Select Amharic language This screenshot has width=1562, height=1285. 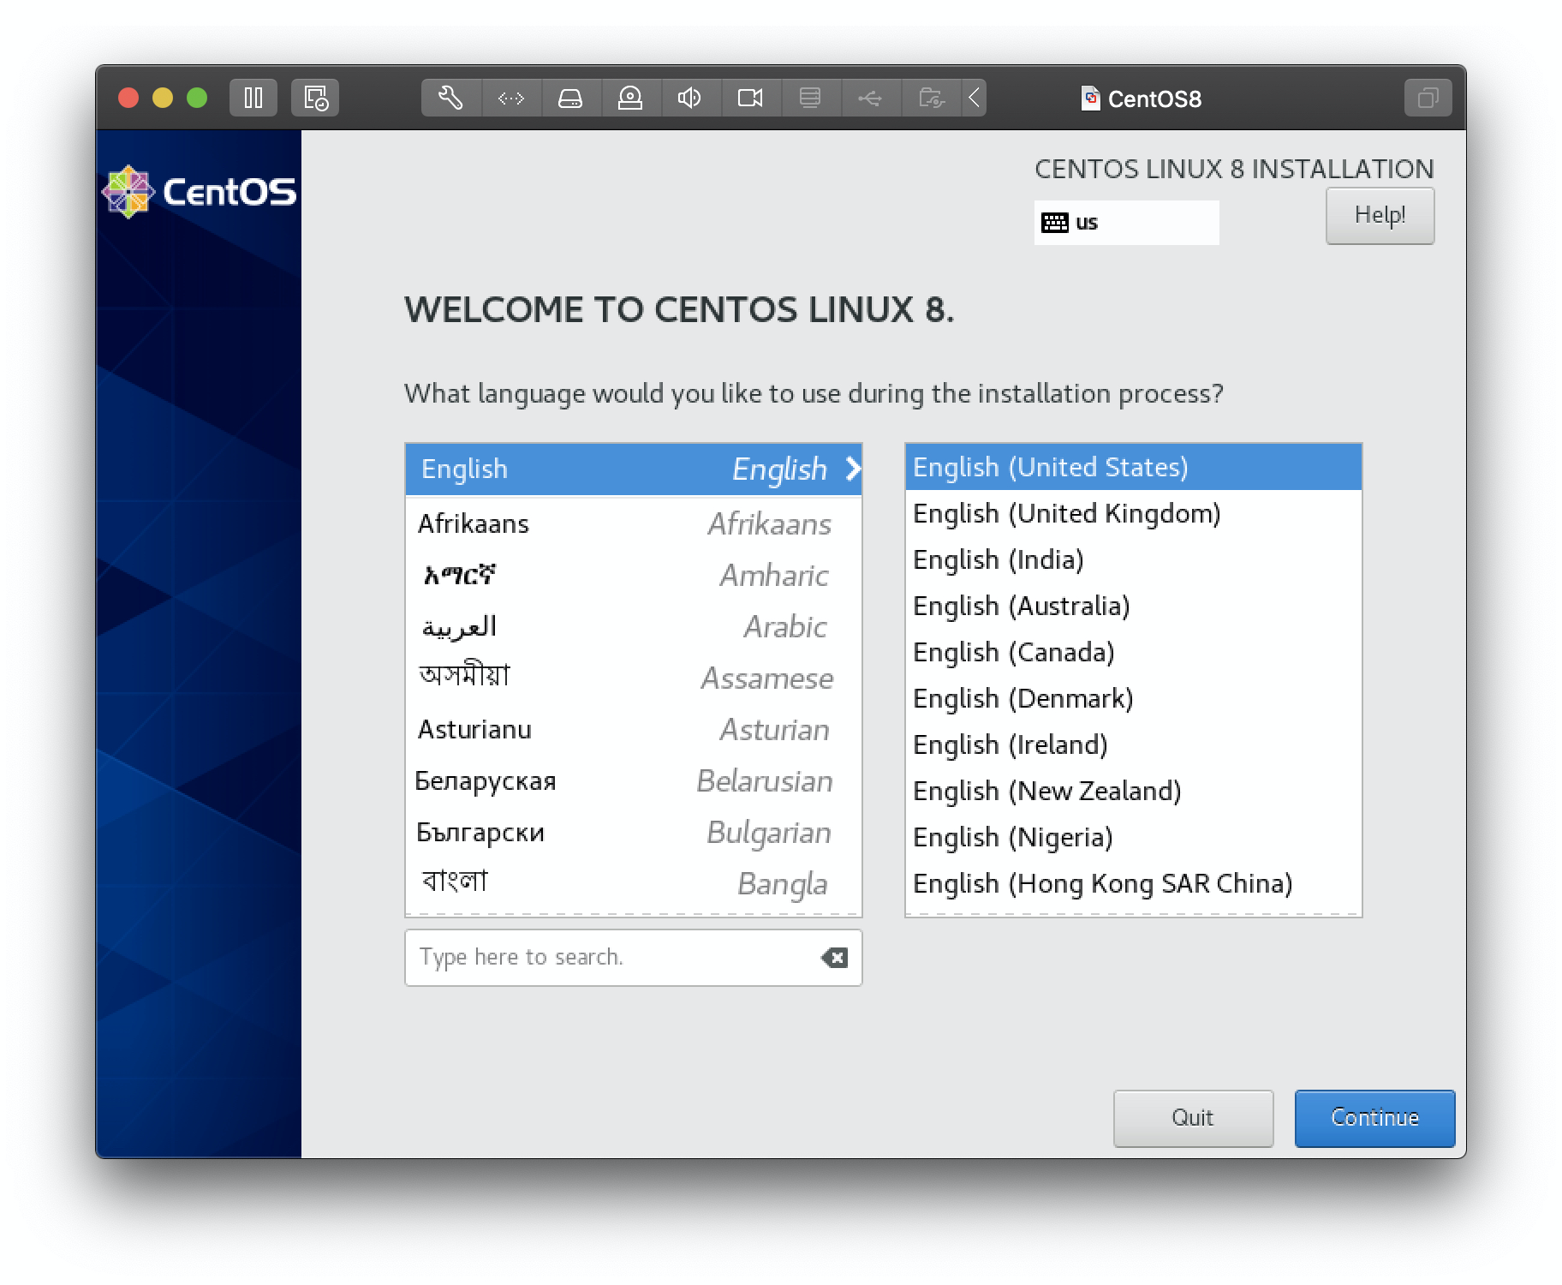633,575
